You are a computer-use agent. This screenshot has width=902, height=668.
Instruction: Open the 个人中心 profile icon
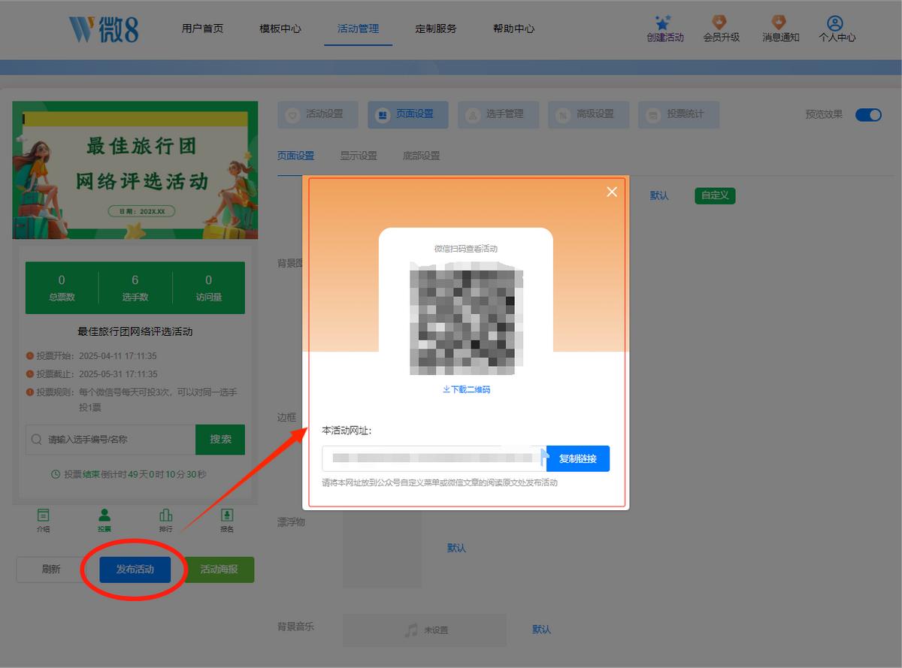point(834,23)
